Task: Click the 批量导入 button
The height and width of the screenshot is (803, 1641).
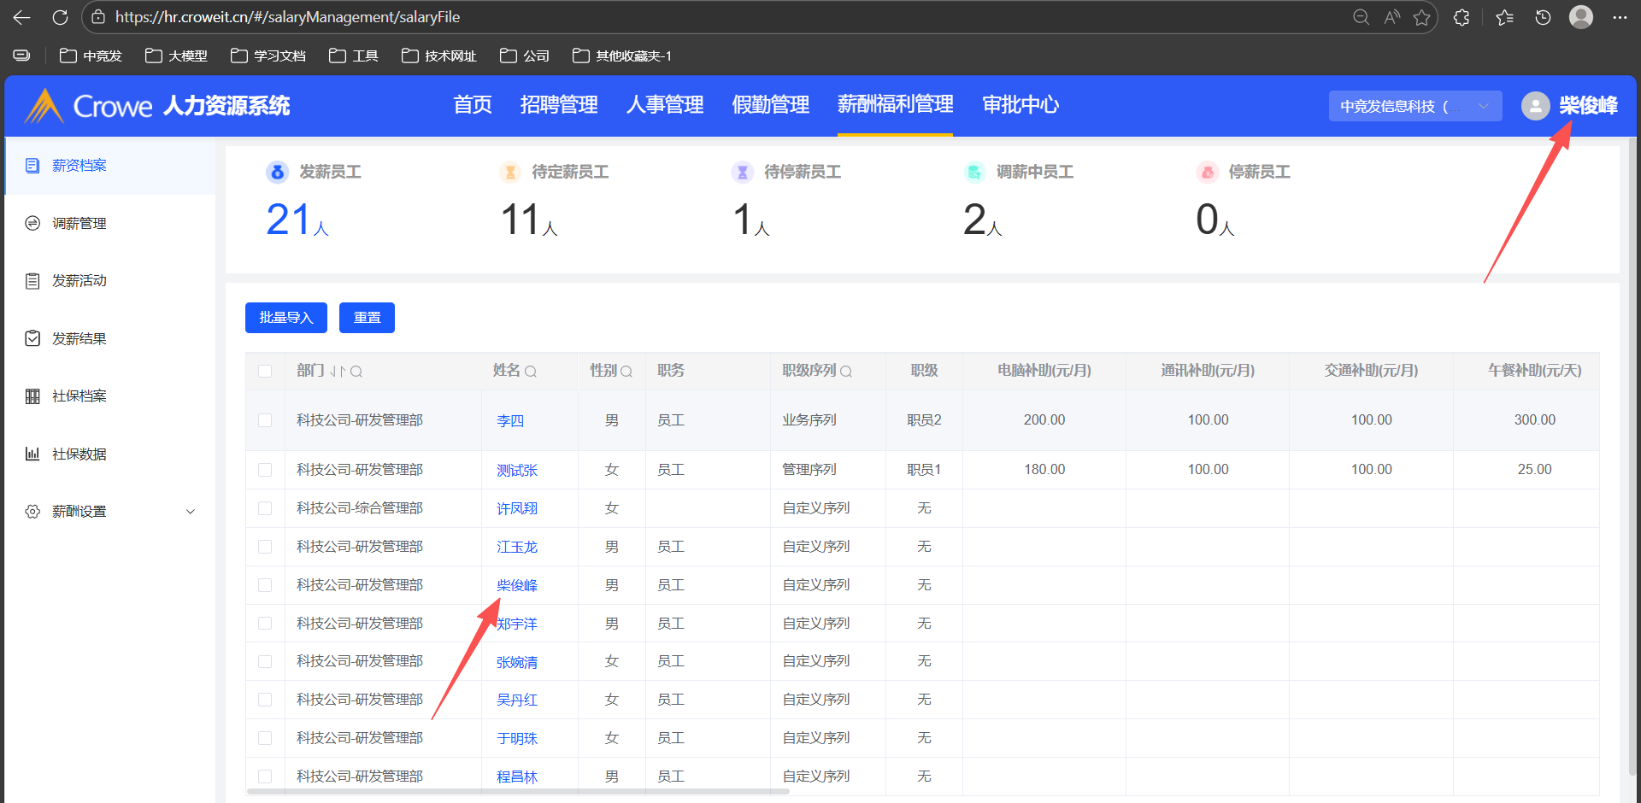Action: 285,318
